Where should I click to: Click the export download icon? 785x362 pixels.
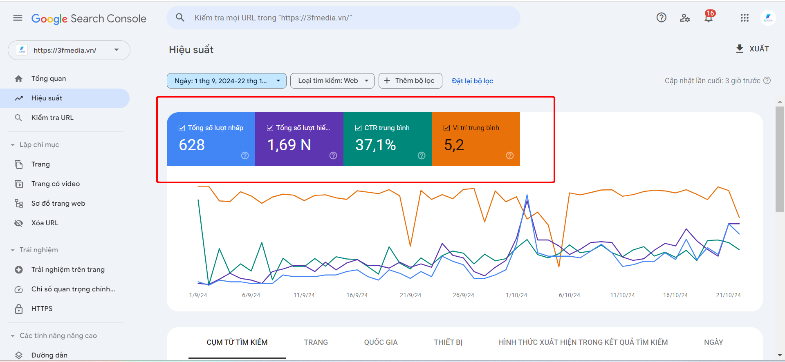pyautogui.click(x=740, y=49)
